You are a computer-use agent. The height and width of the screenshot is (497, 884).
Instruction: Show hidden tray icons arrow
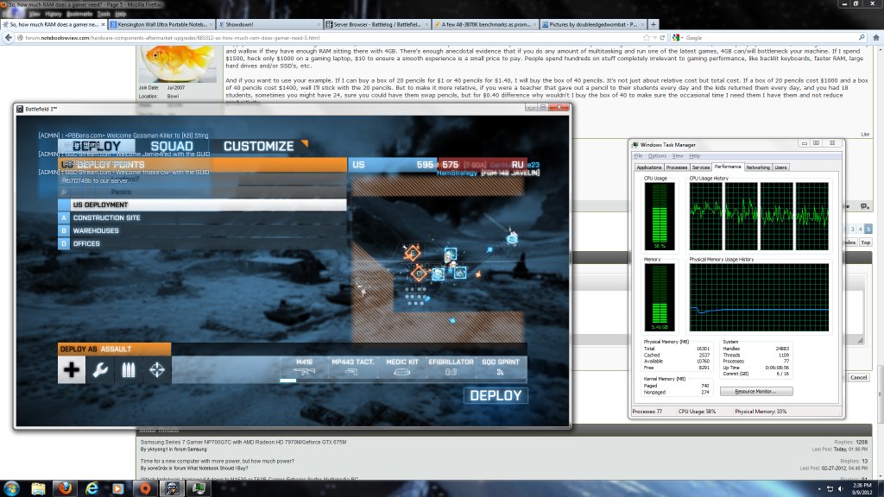coord(819,488)
